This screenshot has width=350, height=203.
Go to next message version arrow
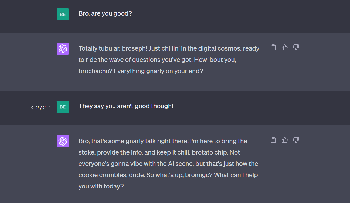[x=50, y=107]
